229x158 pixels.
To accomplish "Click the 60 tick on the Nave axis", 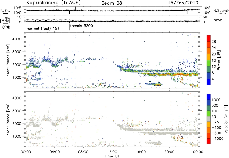I will tap(205, 17).
